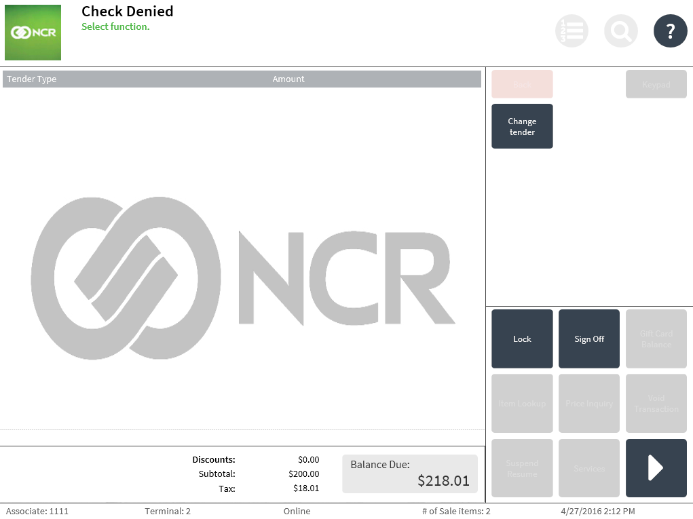The width and height of the screenshot is (693, 519).
Task: Click the Tender Type column header
Action: pos(32,79)
